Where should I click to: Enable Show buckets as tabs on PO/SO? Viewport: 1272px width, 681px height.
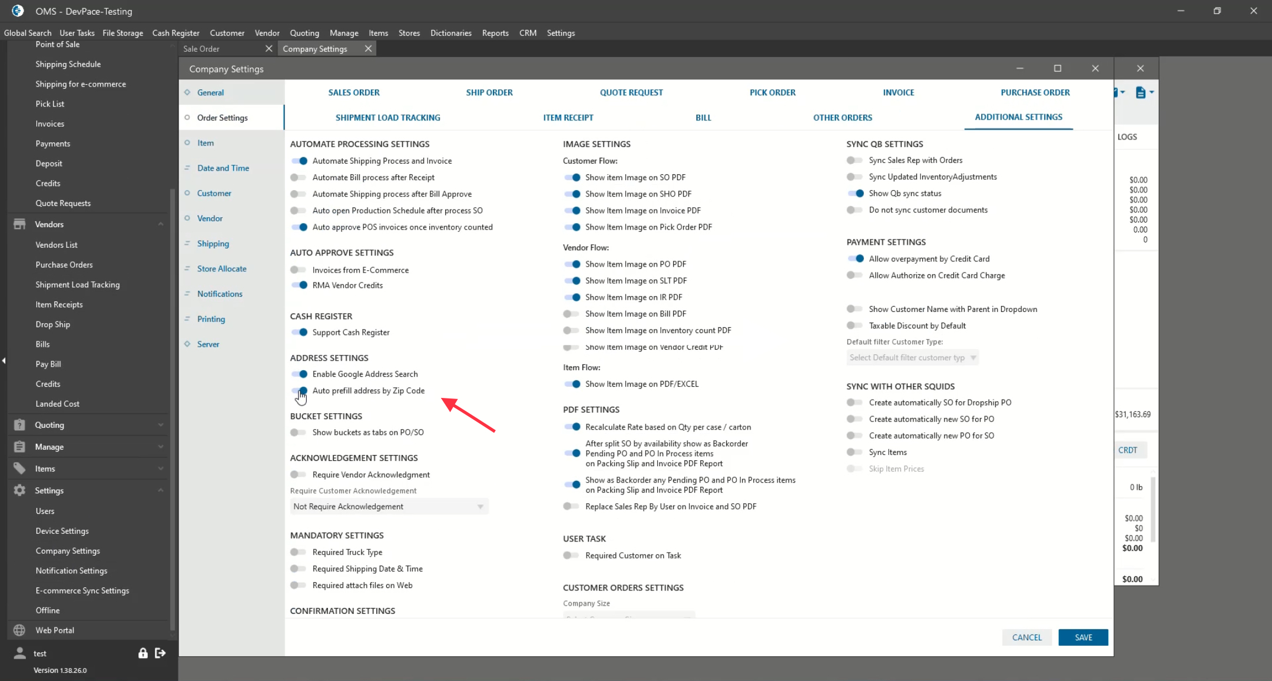[x=299, y=432]
